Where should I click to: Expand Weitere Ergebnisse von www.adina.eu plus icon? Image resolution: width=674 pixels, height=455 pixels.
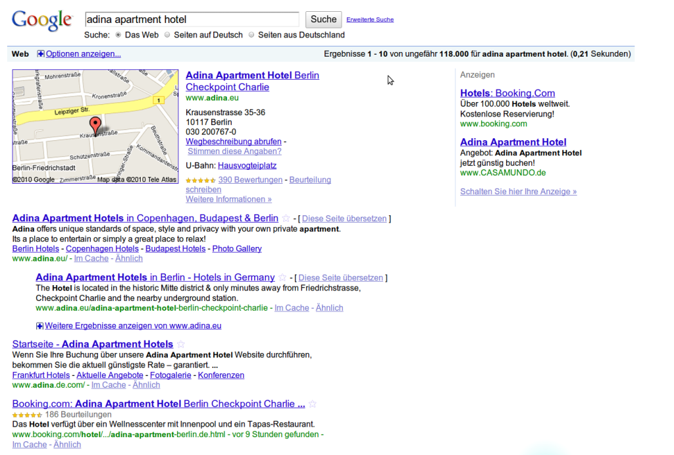39,326
